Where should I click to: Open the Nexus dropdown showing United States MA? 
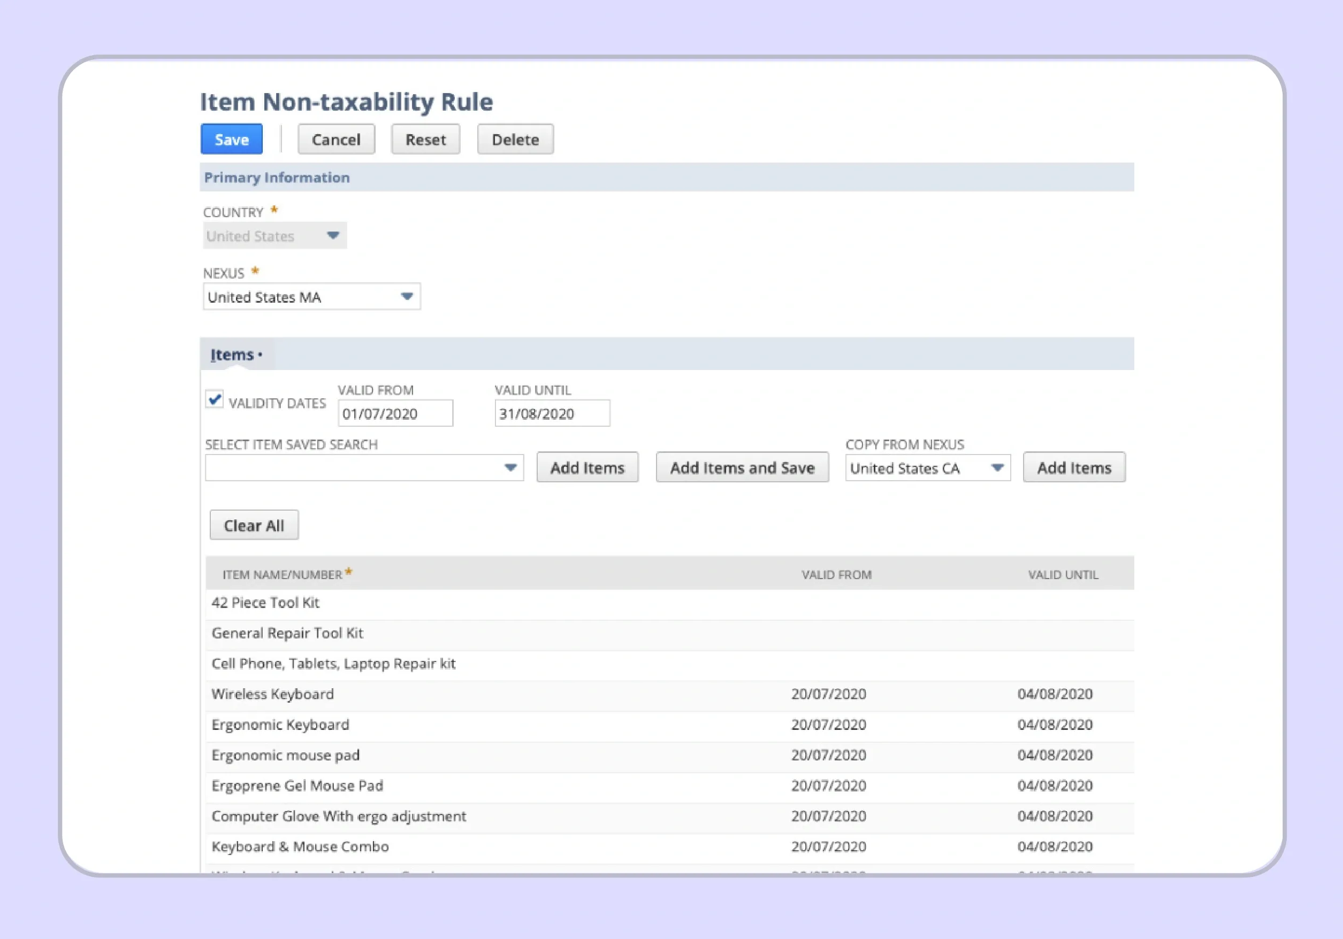click(x=311, y=296)
